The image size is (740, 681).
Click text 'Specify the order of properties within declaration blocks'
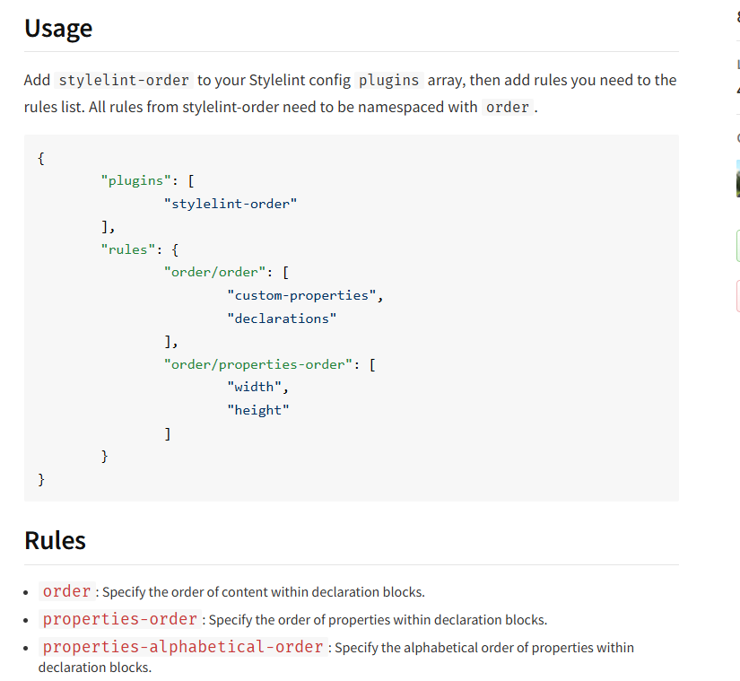coord(377,620)
